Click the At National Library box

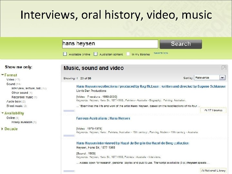(213, 170)
